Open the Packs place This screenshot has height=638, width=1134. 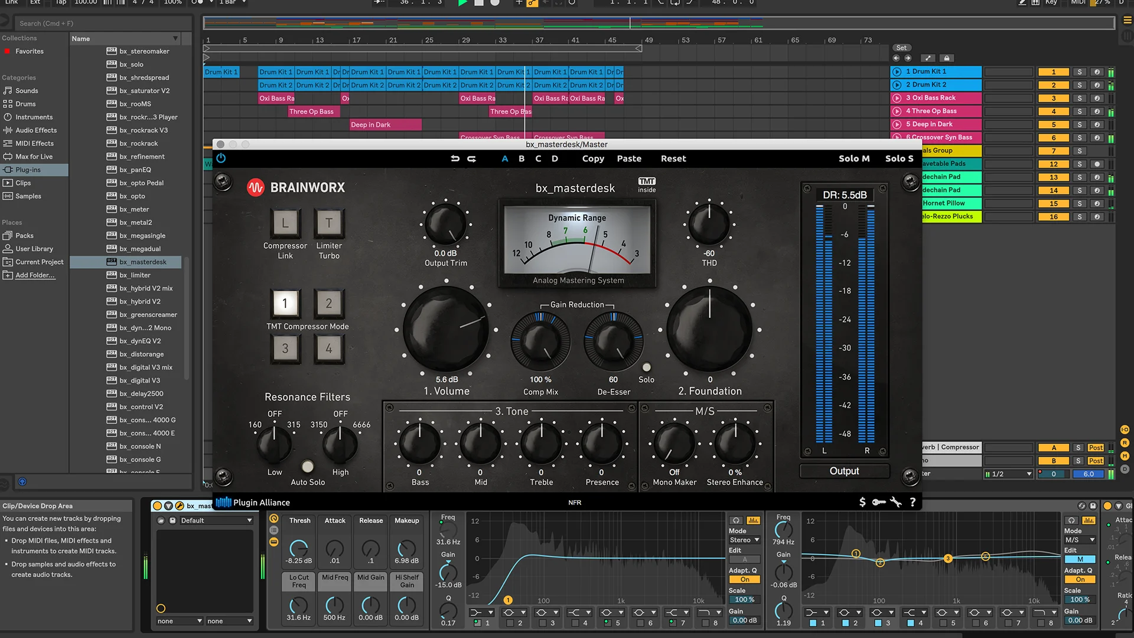click(x=24, y=236)
